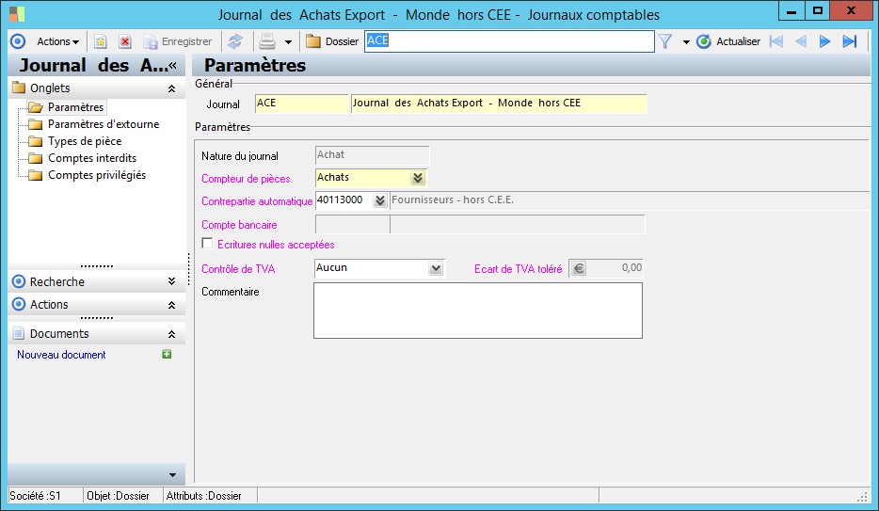The width and height of the screenshot is (879, 511).
Task: Open the Contrôle de TVA dropdown
Action: (x=436, y=269)
